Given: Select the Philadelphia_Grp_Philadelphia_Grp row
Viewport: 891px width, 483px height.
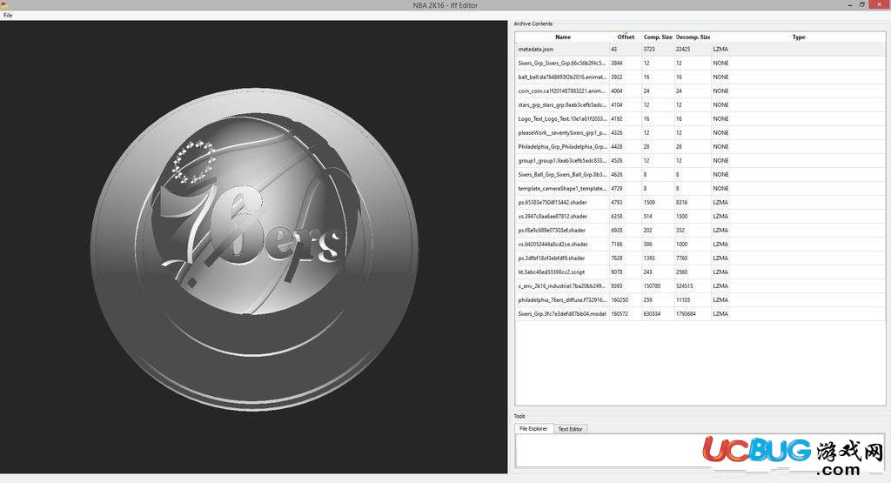Looking at the screenshot, I should pyautogui.click(x=700, y=146).
